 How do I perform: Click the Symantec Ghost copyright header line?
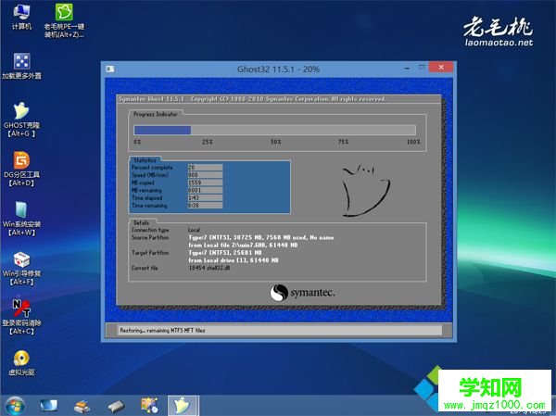tap(252, 99)
